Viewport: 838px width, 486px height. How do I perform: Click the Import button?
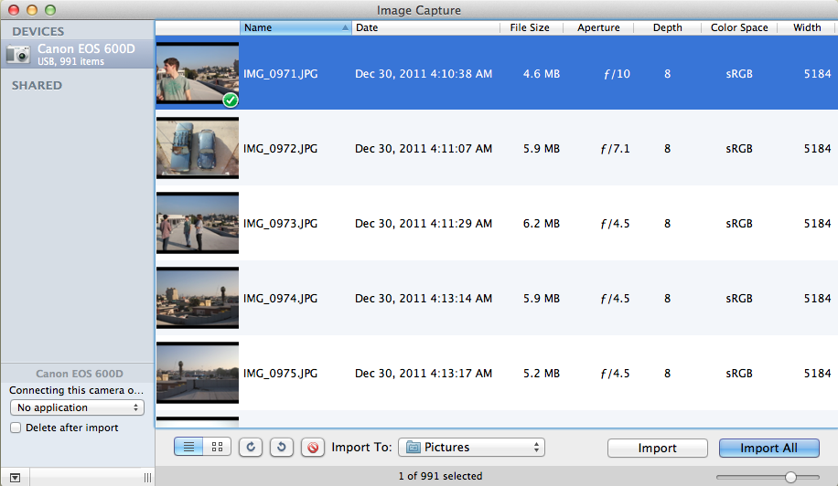click(657, 448)
